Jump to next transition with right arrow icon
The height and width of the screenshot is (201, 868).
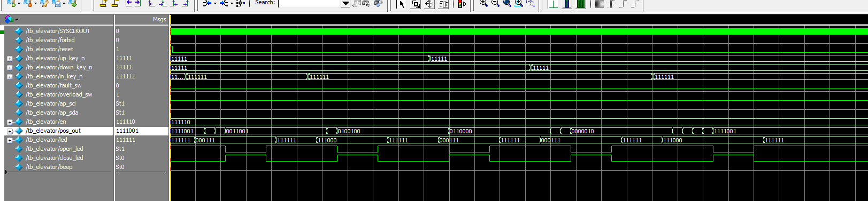click(x=137, y=3)
